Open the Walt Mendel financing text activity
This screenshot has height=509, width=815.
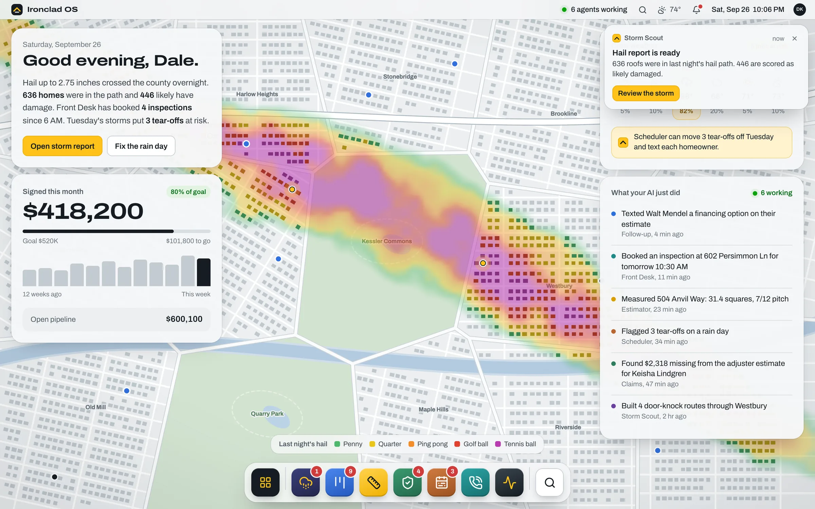point(702,223)
